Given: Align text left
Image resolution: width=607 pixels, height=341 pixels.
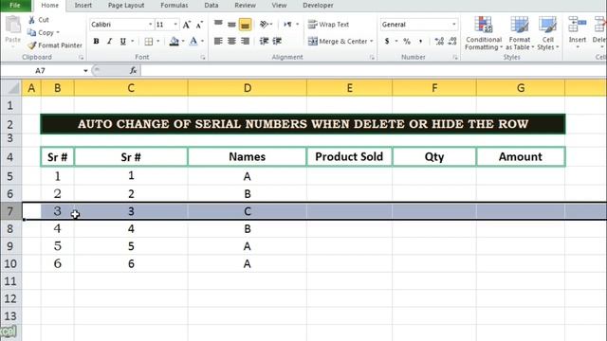Looking at the screenshot, I should point(218,41).
